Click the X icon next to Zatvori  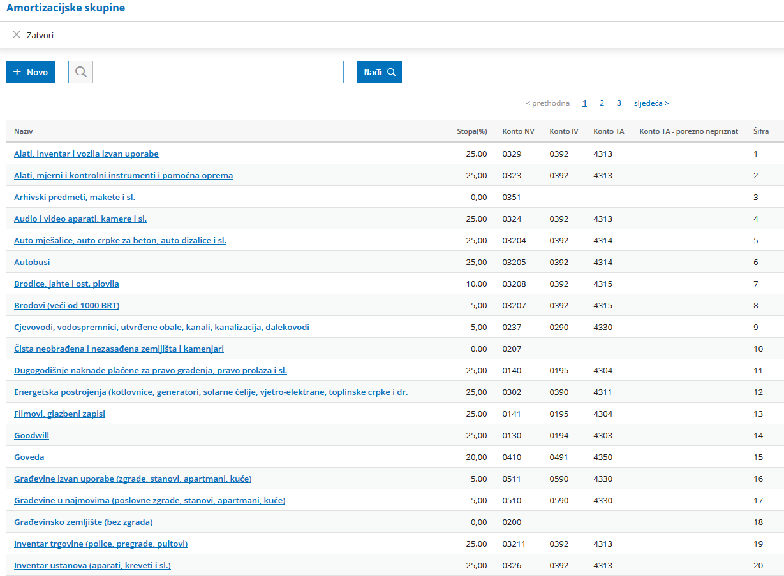17,34
